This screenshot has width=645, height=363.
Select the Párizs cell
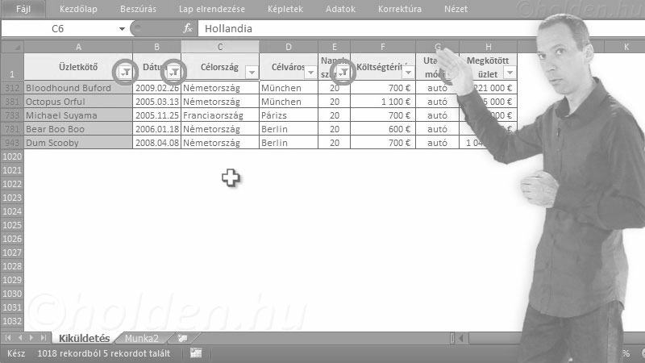point(289,115)
